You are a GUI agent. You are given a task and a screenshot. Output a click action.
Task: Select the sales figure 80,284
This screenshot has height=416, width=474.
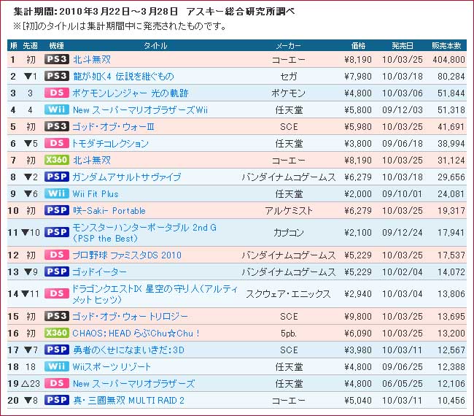(x=451, y=76)
